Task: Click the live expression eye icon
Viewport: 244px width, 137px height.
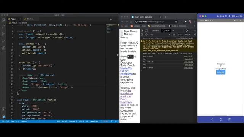Action: [x=174, y=35]
